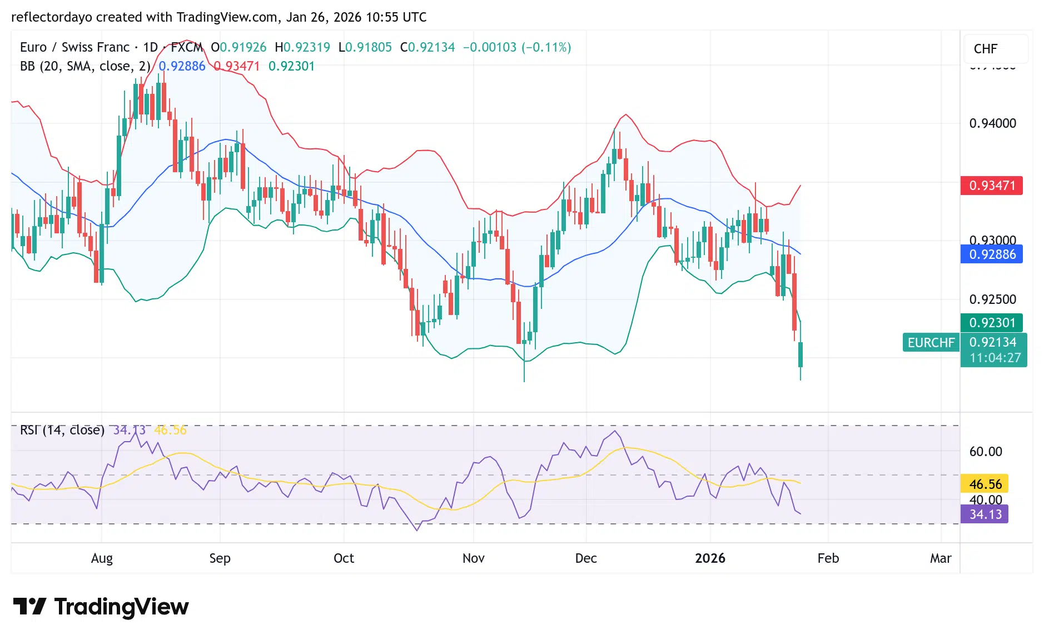Click the TradingView logo icon
Image resolution: width=1044 pixels, height=640 pixels.
(29, 606)
